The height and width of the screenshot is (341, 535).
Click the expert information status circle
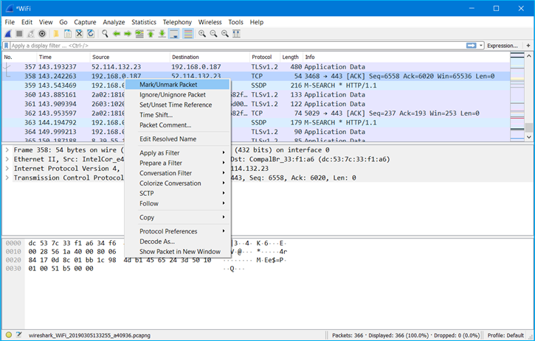tap(9, 335)
